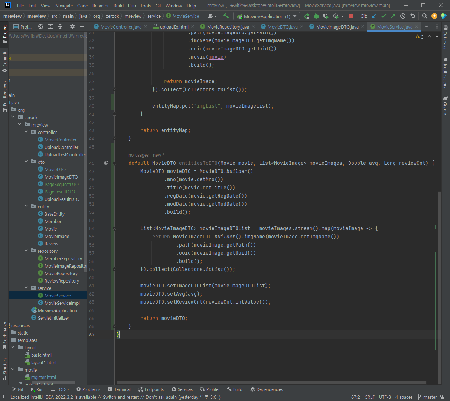The image size is (450, 401).
Task: Show Git history clock icon
Action: 403,16
